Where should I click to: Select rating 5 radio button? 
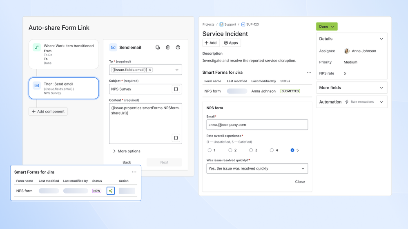[292, 150]
